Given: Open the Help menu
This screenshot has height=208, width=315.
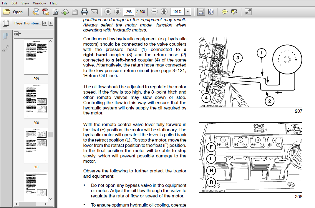Looking at the screenshot, I should click(54, 3).
